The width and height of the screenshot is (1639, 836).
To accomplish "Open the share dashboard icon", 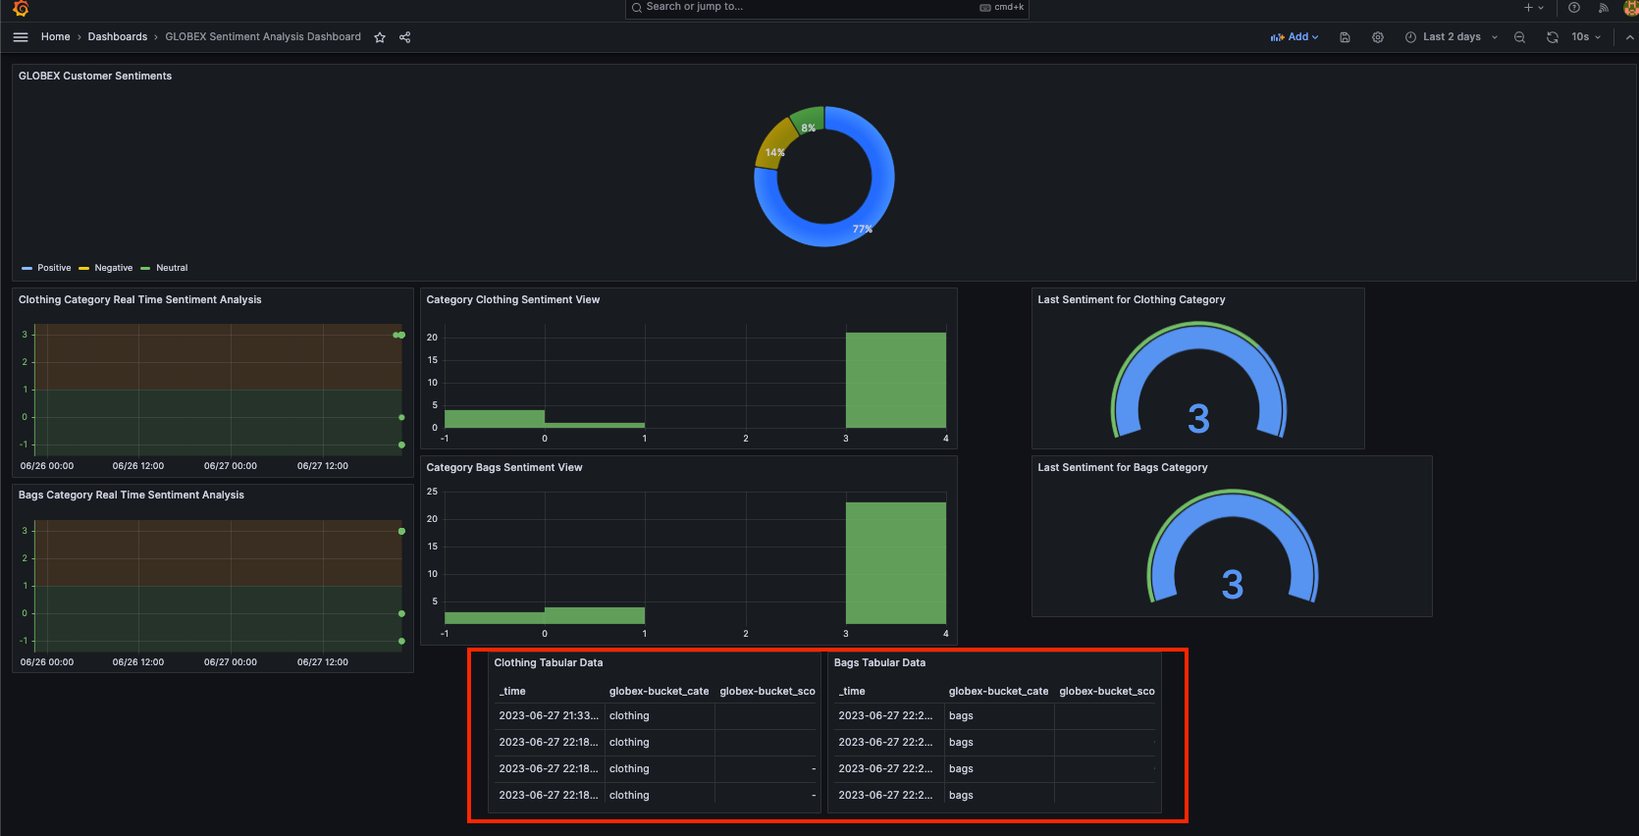I will 404,37.
